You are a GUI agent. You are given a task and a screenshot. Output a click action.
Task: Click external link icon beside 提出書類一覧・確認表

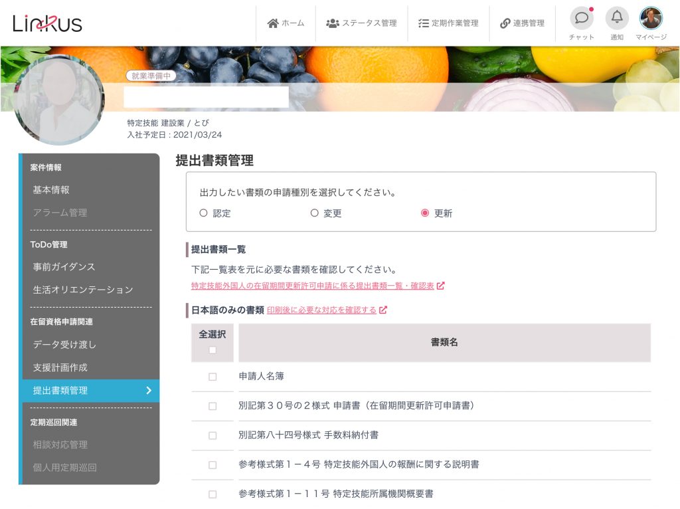pyautogui.click(x=441, y=286)
